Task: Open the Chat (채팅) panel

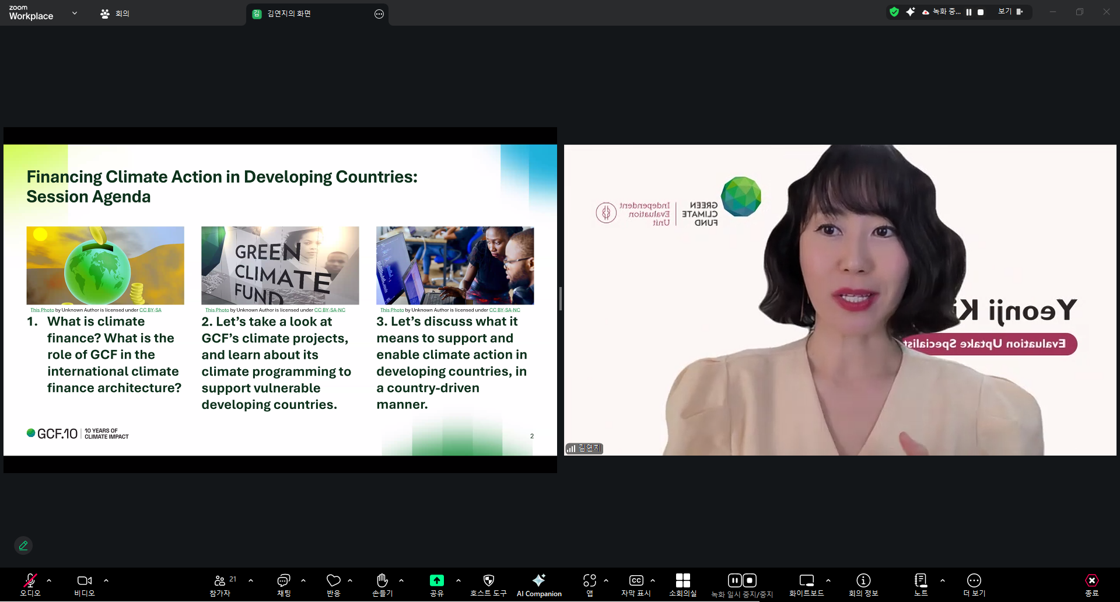Action: point(283,584)
